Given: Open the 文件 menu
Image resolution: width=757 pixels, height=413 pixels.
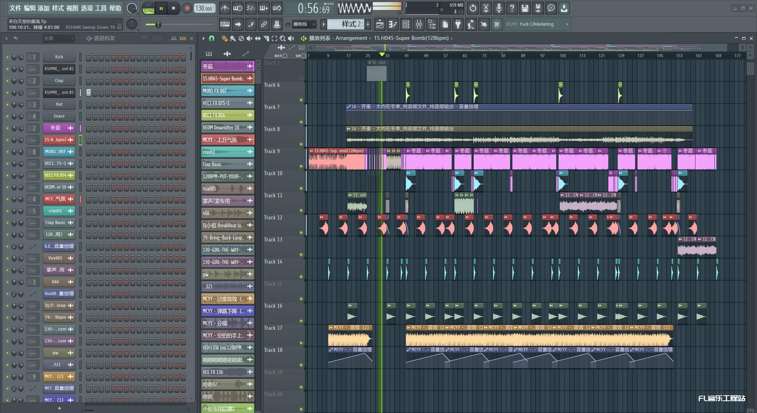Looking at the screenshot, I should (15, 8).
